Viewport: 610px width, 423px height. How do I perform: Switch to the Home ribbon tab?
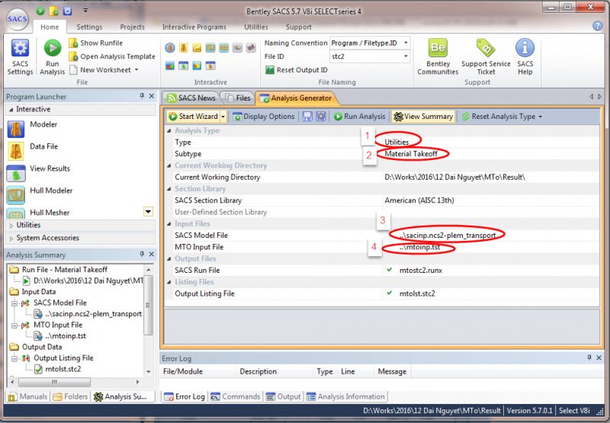50,27
